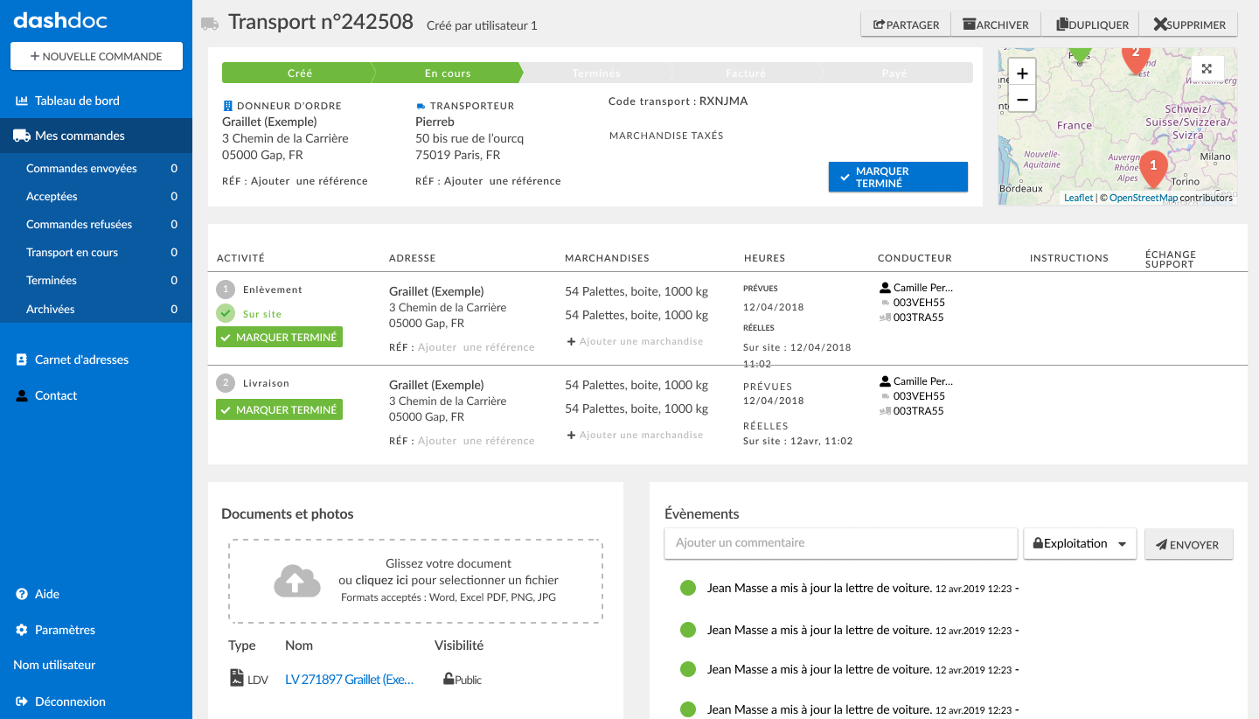Mark the Livraison activity as terminé
Viewport: 1259px width, 719px height.
(x=279, y=409)
